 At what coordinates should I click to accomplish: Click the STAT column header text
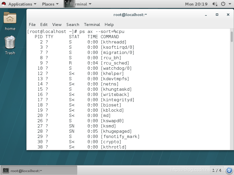pos(74,37)
